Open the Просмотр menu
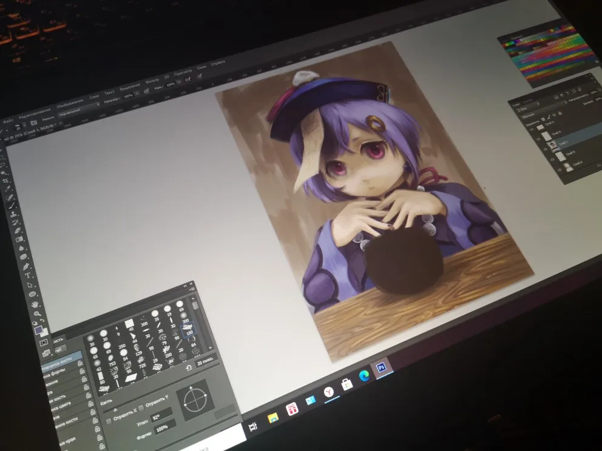 click(183, 73)
